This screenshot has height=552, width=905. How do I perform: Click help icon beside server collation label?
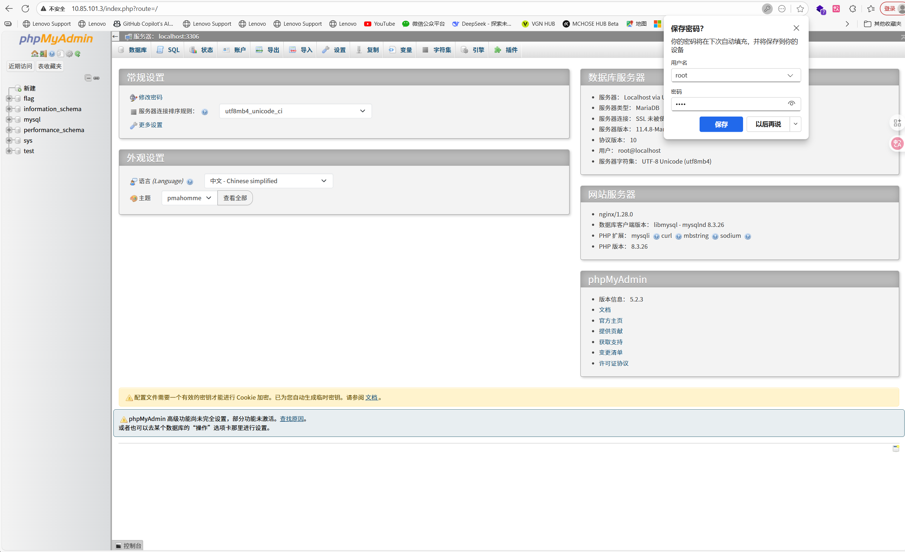[x=205, y=112]
